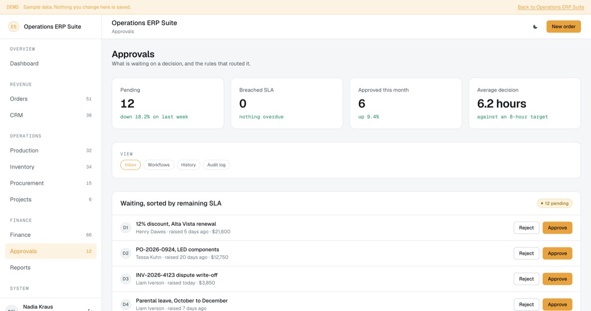
Task: Follow Back to Operations ERP Suite link
Action: (551, 7)
